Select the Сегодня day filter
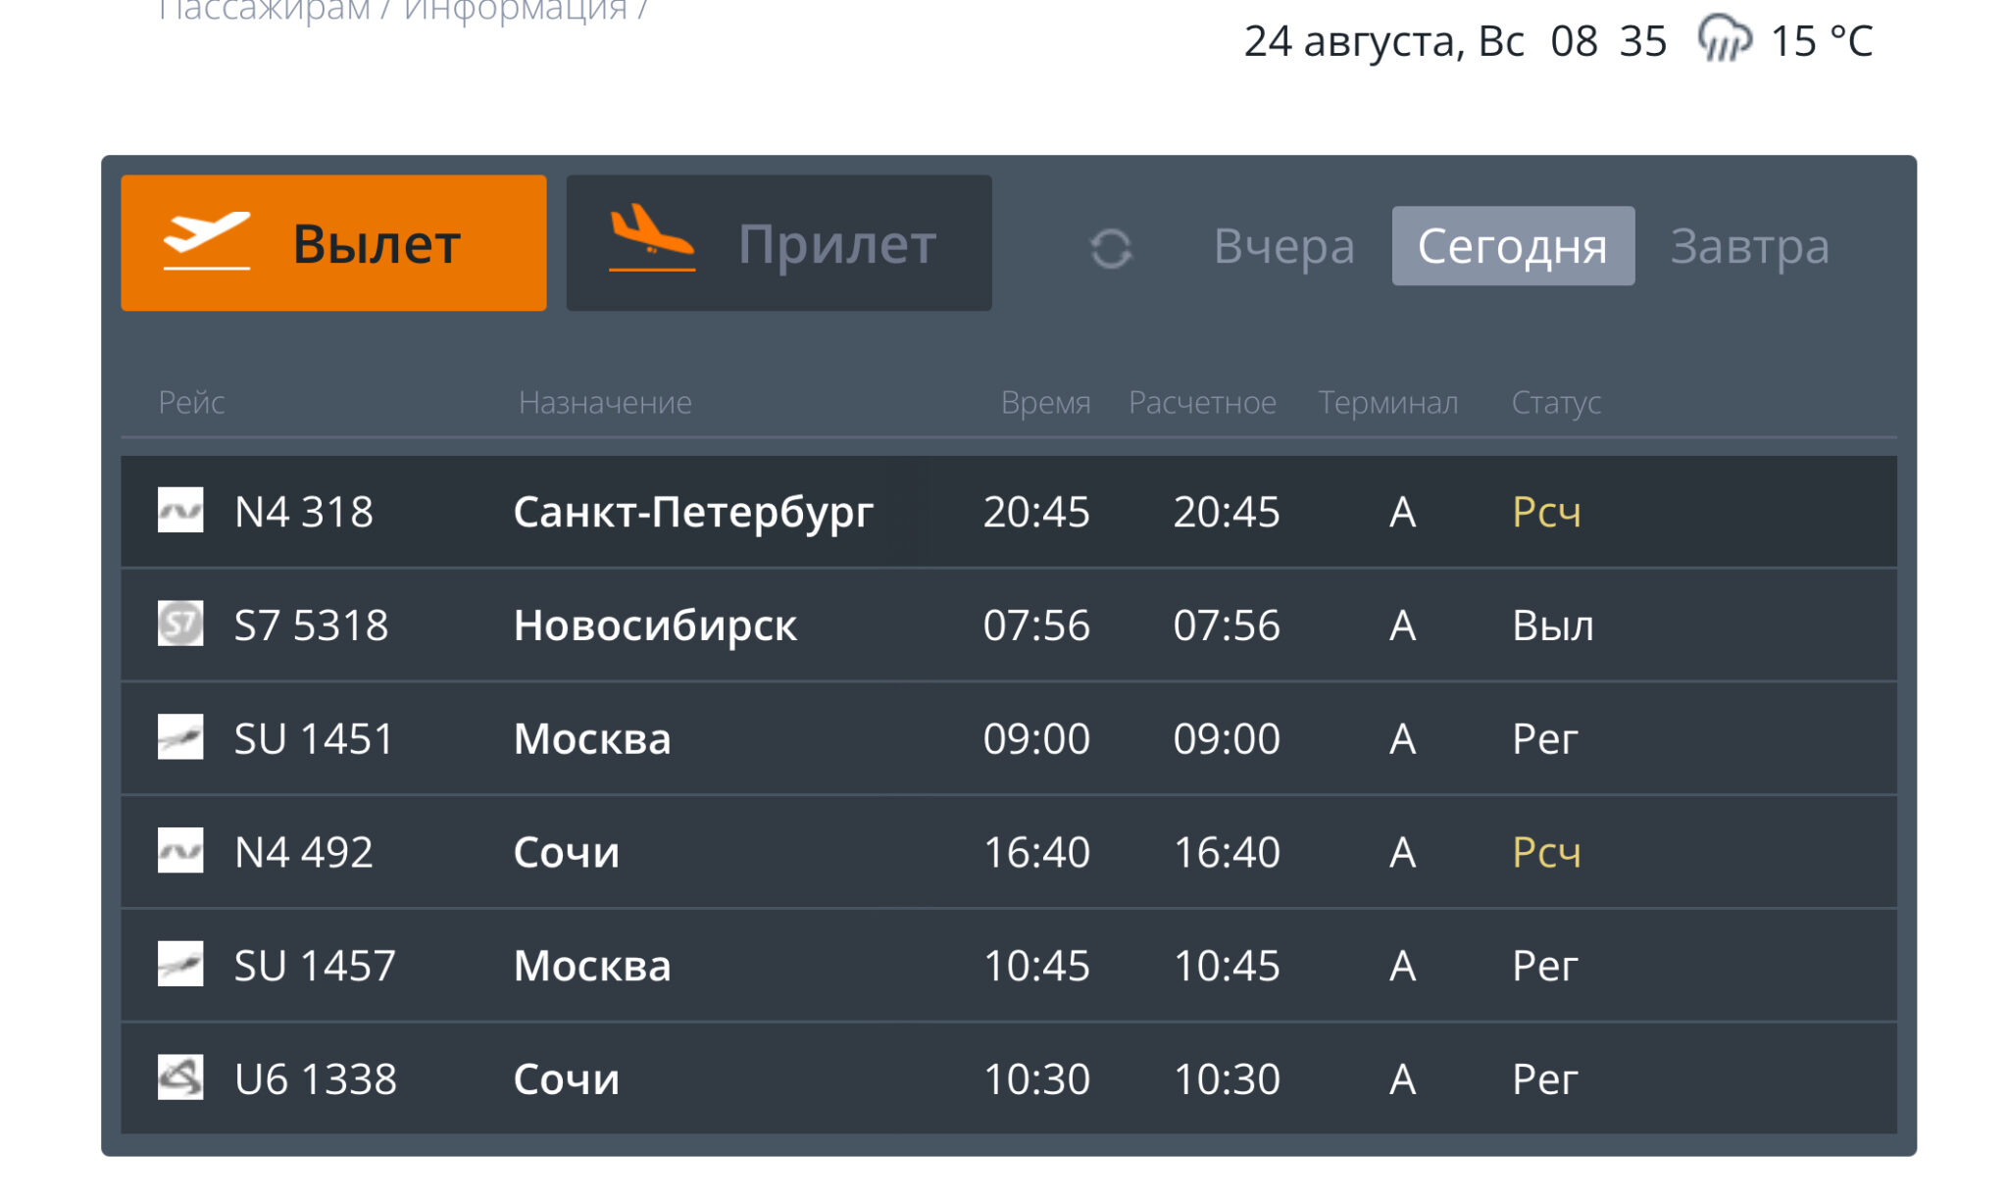 click(1512, 246)
